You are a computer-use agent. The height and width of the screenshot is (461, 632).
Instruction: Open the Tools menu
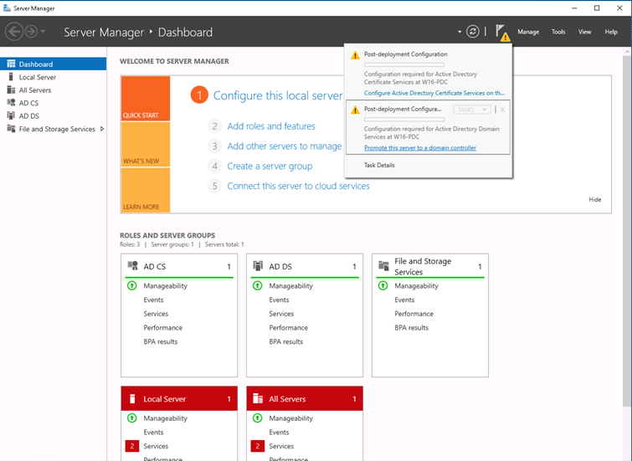[558, 32]
